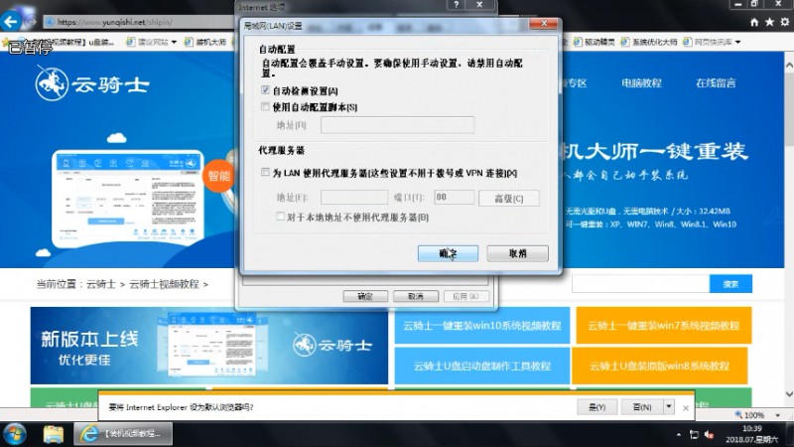Open 云骑士一键重装win10系统视频教程 link
Viewport: 794px width, 447px height.
[x=481, y=326]
